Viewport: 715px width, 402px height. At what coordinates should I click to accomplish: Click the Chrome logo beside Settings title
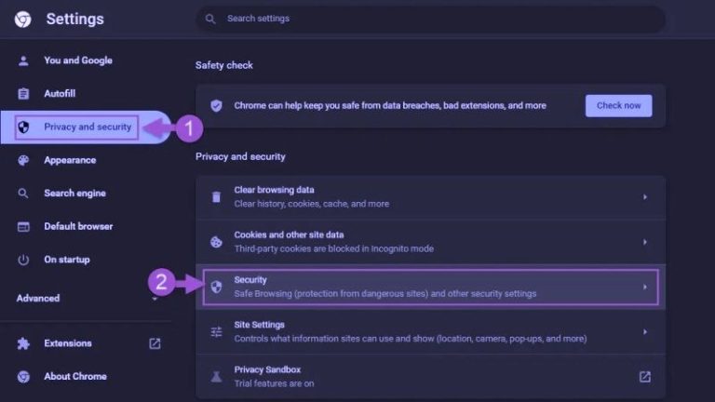[x=23, y=20]
